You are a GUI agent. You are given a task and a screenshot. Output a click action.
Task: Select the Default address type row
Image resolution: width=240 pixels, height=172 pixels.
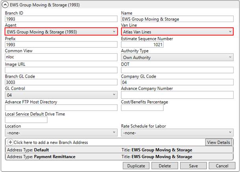63,150
